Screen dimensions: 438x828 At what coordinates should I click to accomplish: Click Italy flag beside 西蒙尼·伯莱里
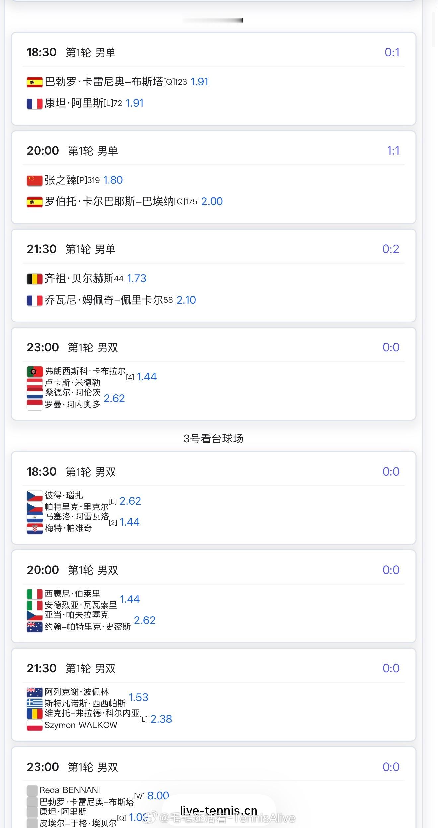coord(35,594)
